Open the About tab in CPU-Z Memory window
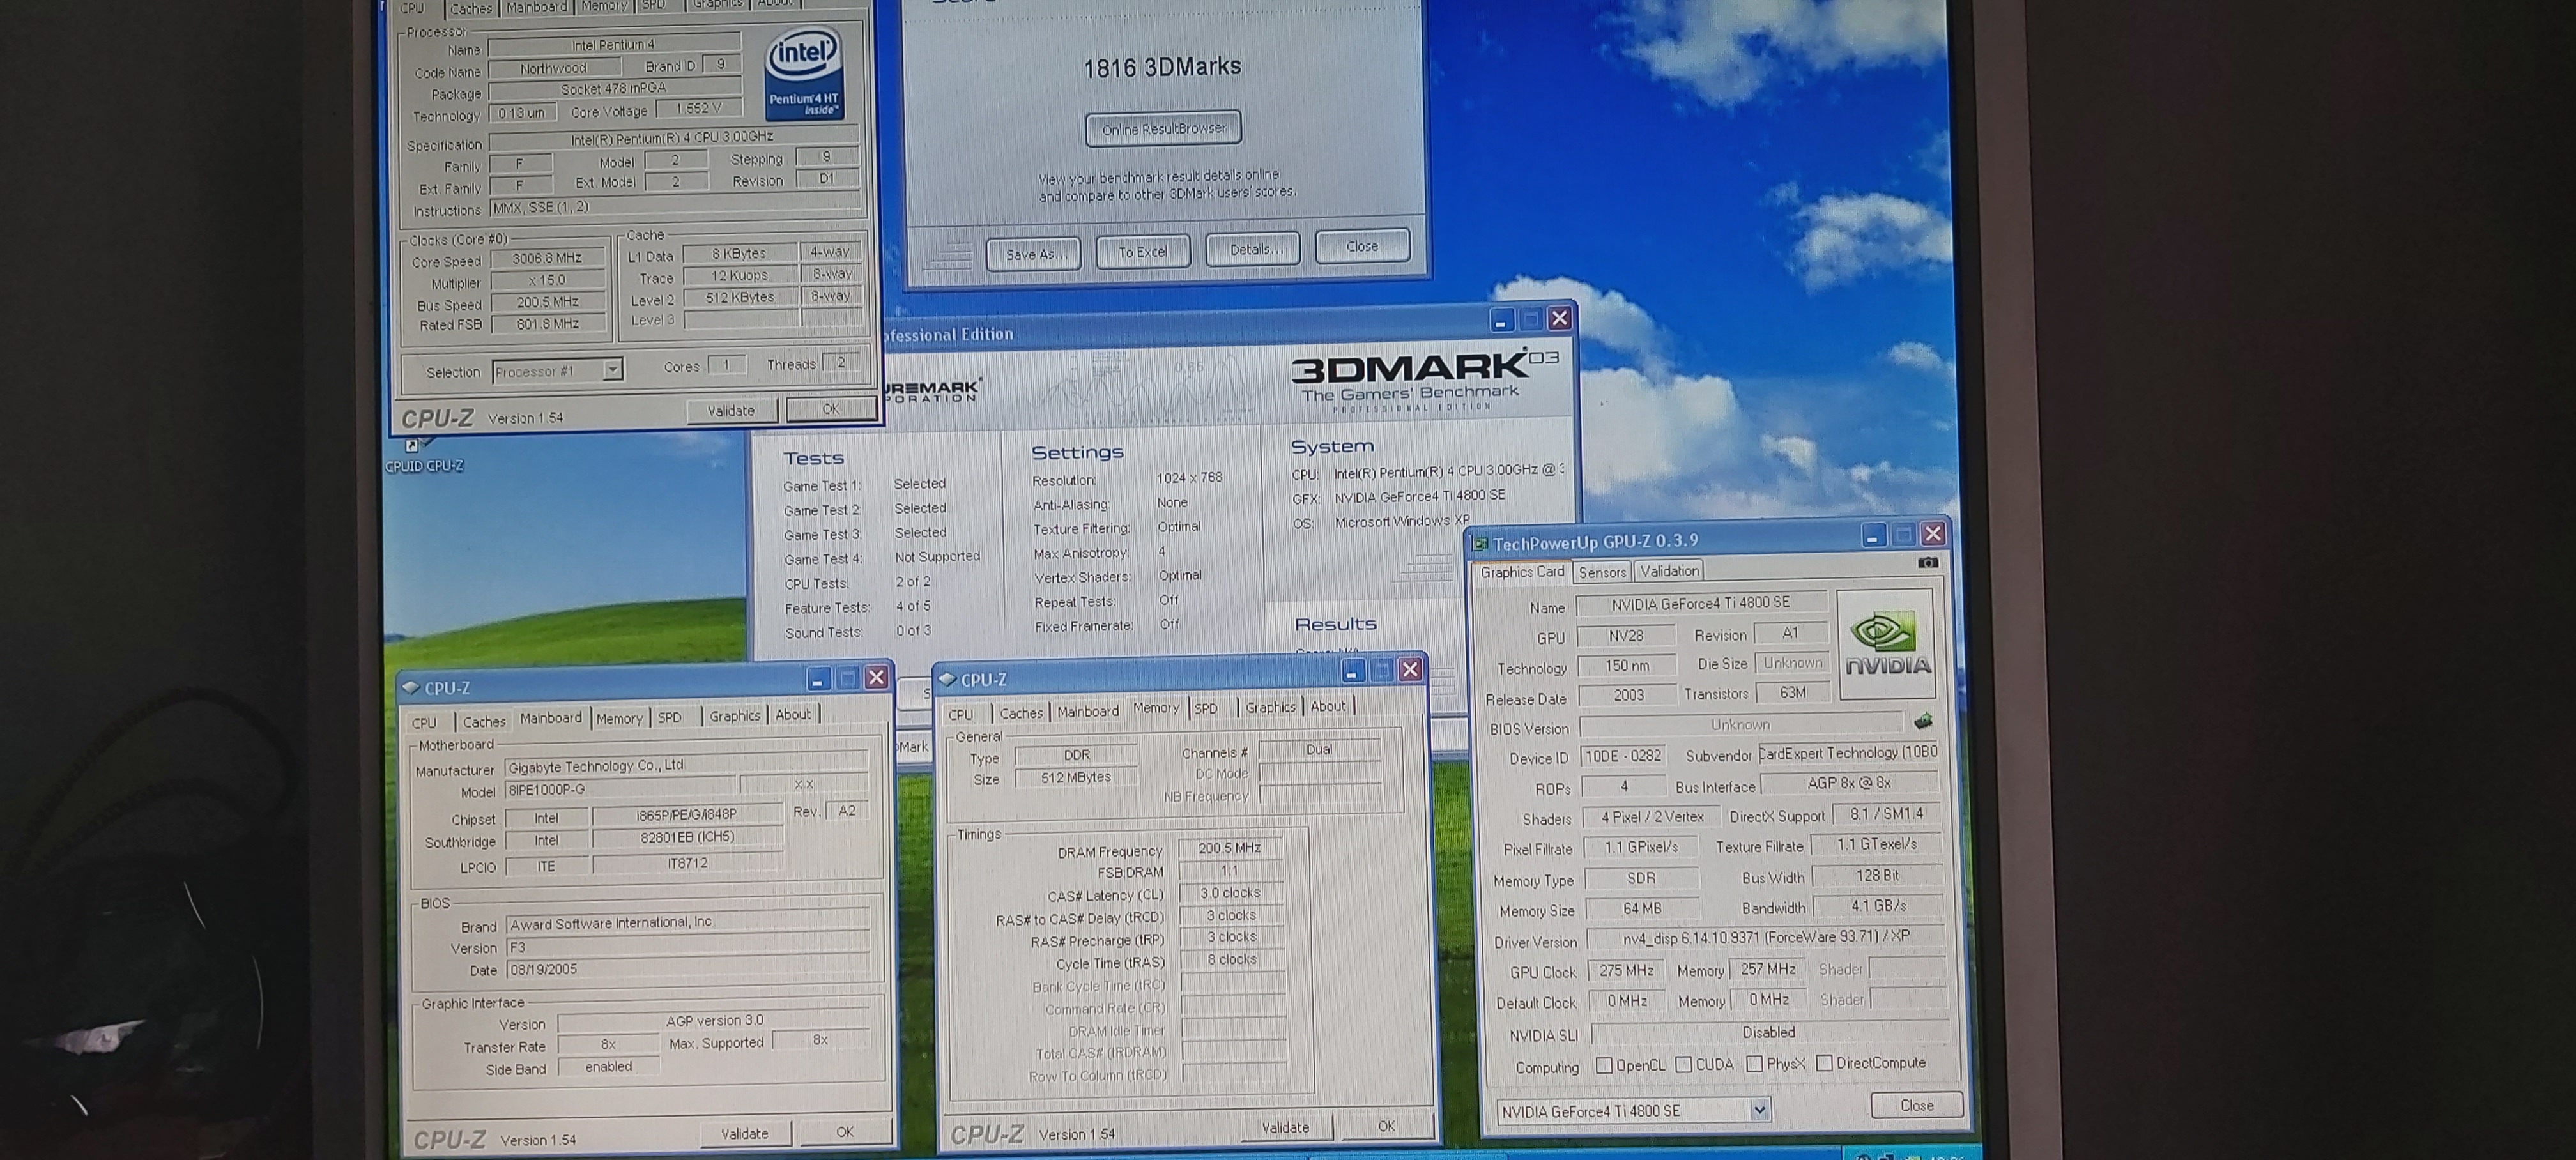 [1328, 706]
